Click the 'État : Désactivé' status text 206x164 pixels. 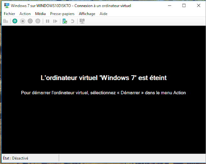(x=15, y=158)
